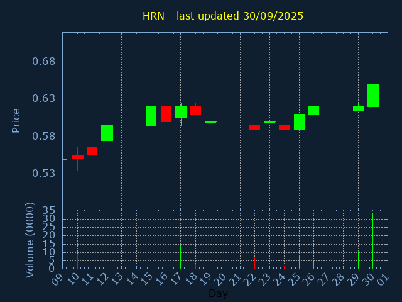
Task: Click the chart title HRN - last updated 30/09/2025
Action: pyautogui.click(x=223, y=16)
